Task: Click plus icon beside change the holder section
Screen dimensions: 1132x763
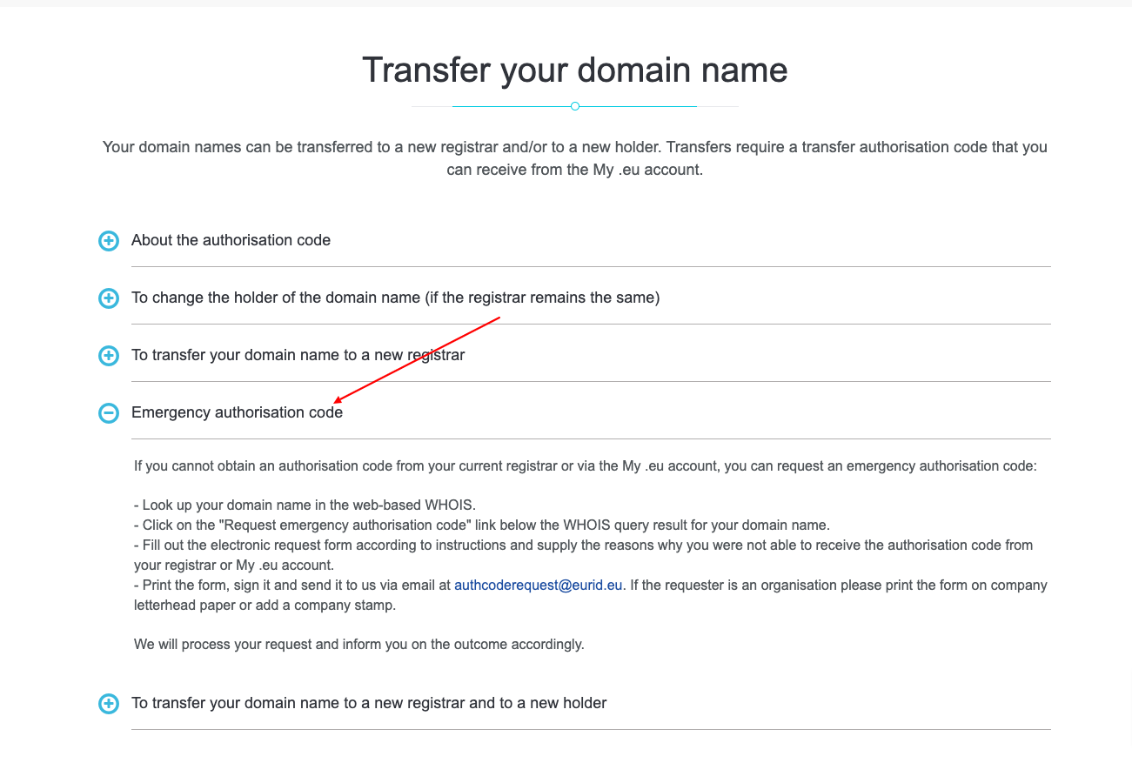Action: click(x=108, y=298)
